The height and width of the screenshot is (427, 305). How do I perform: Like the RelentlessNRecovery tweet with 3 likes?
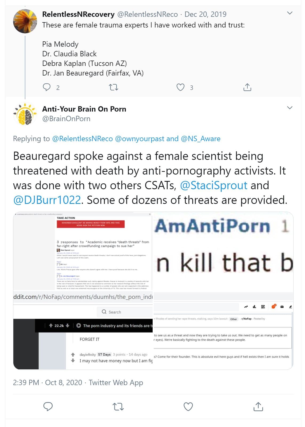point(181,87)
